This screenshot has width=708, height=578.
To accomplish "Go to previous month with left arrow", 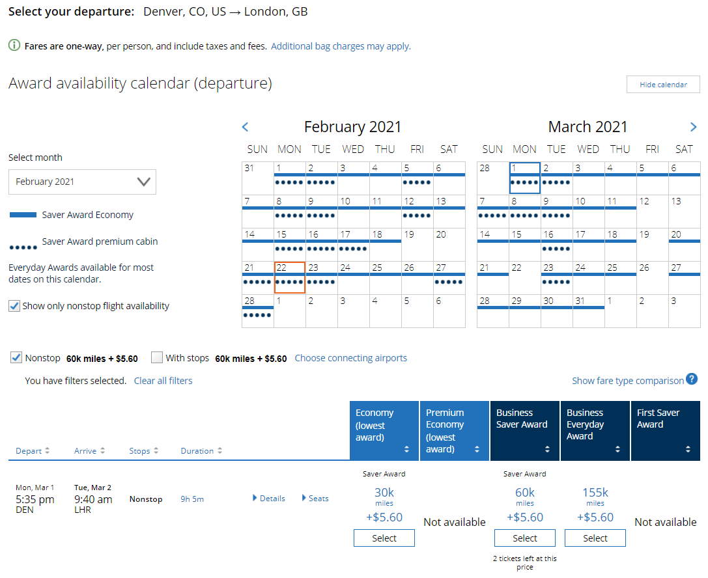I will [245, 127].
